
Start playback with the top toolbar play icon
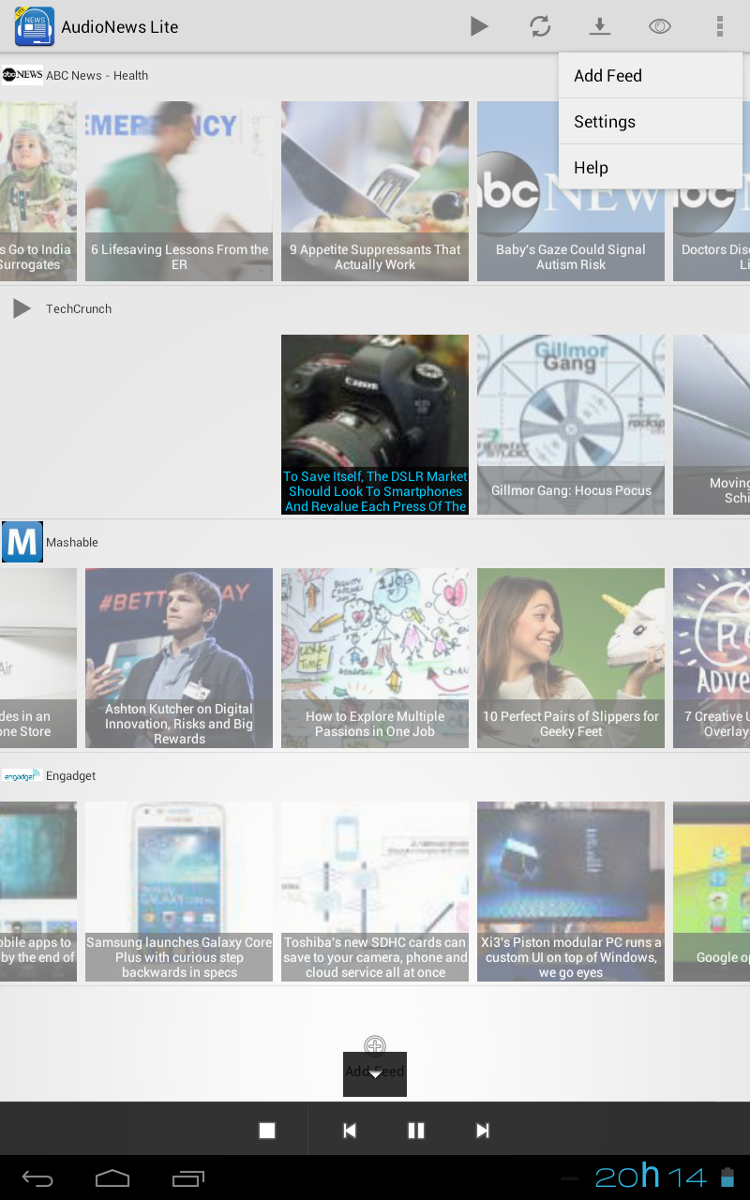pos(479,26)
